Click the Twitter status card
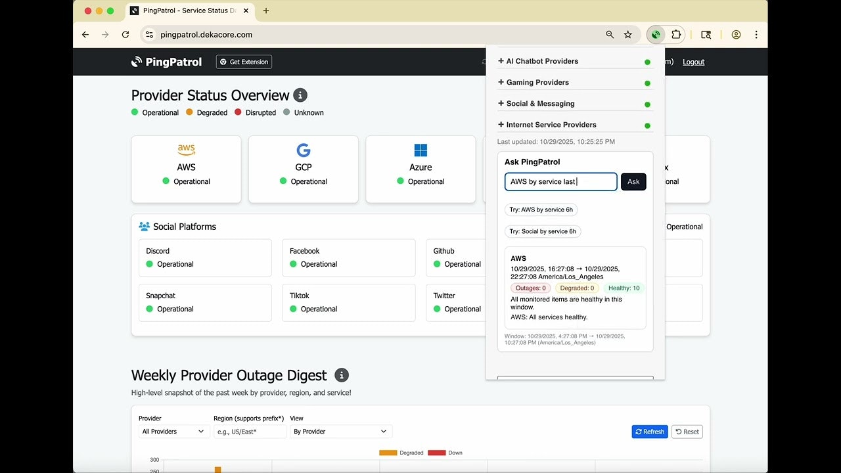The height and width of the screenshot is (473, 841). coord(456,303)
